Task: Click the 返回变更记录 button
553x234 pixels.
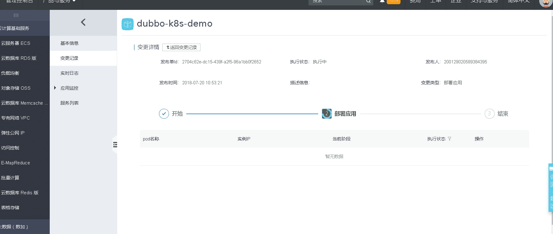Action: [x=181, y=48]
